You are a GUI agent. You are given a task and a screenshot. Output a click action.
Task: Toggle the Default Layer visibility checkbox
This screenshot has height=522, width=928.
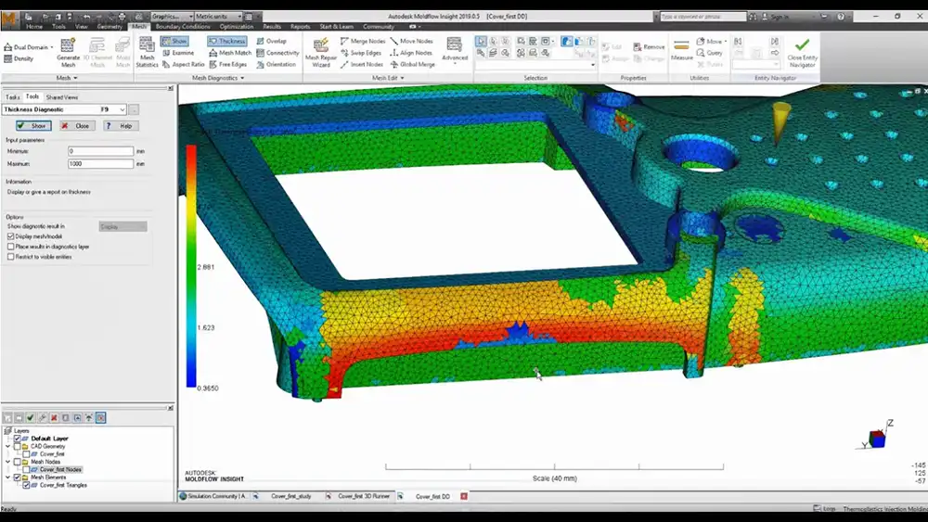coord(17,439)
